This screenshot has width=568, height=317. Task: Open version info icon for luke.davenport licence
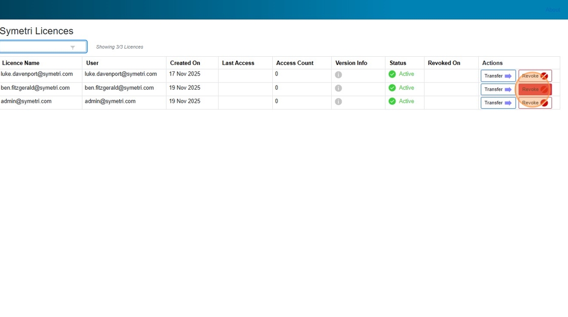click(338, 75)
